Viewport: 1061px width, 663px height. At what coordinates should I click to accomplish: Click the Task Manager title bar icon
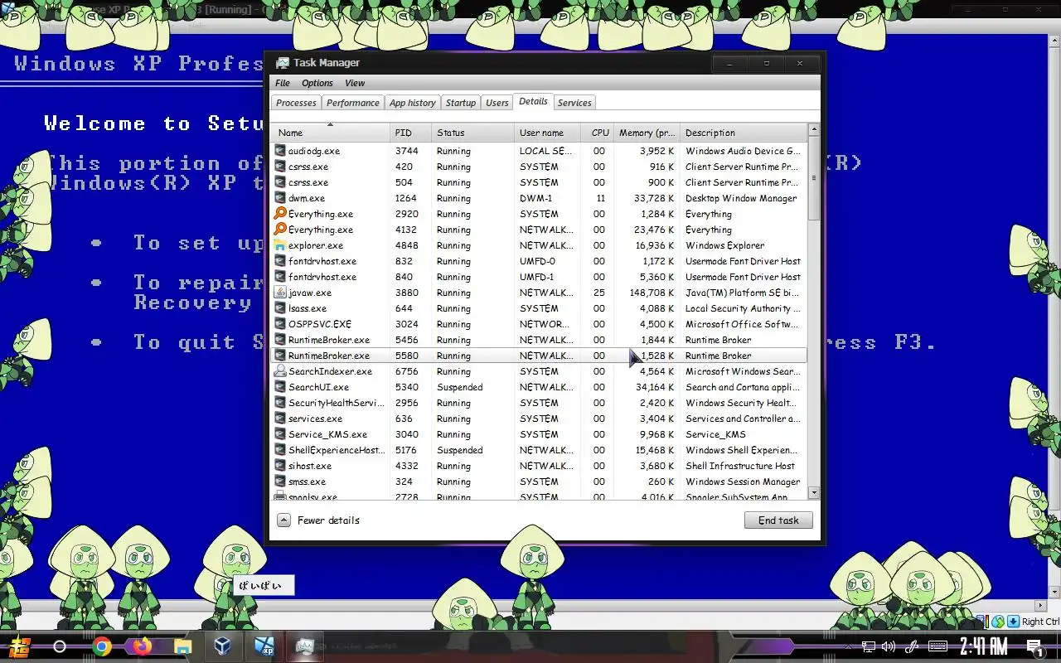pos(283,63)
